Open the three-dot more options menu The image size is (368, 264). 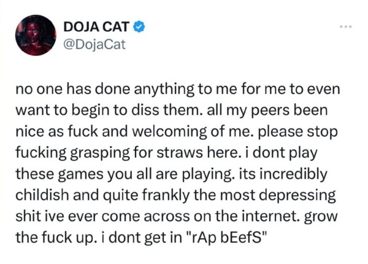[346, 27]
